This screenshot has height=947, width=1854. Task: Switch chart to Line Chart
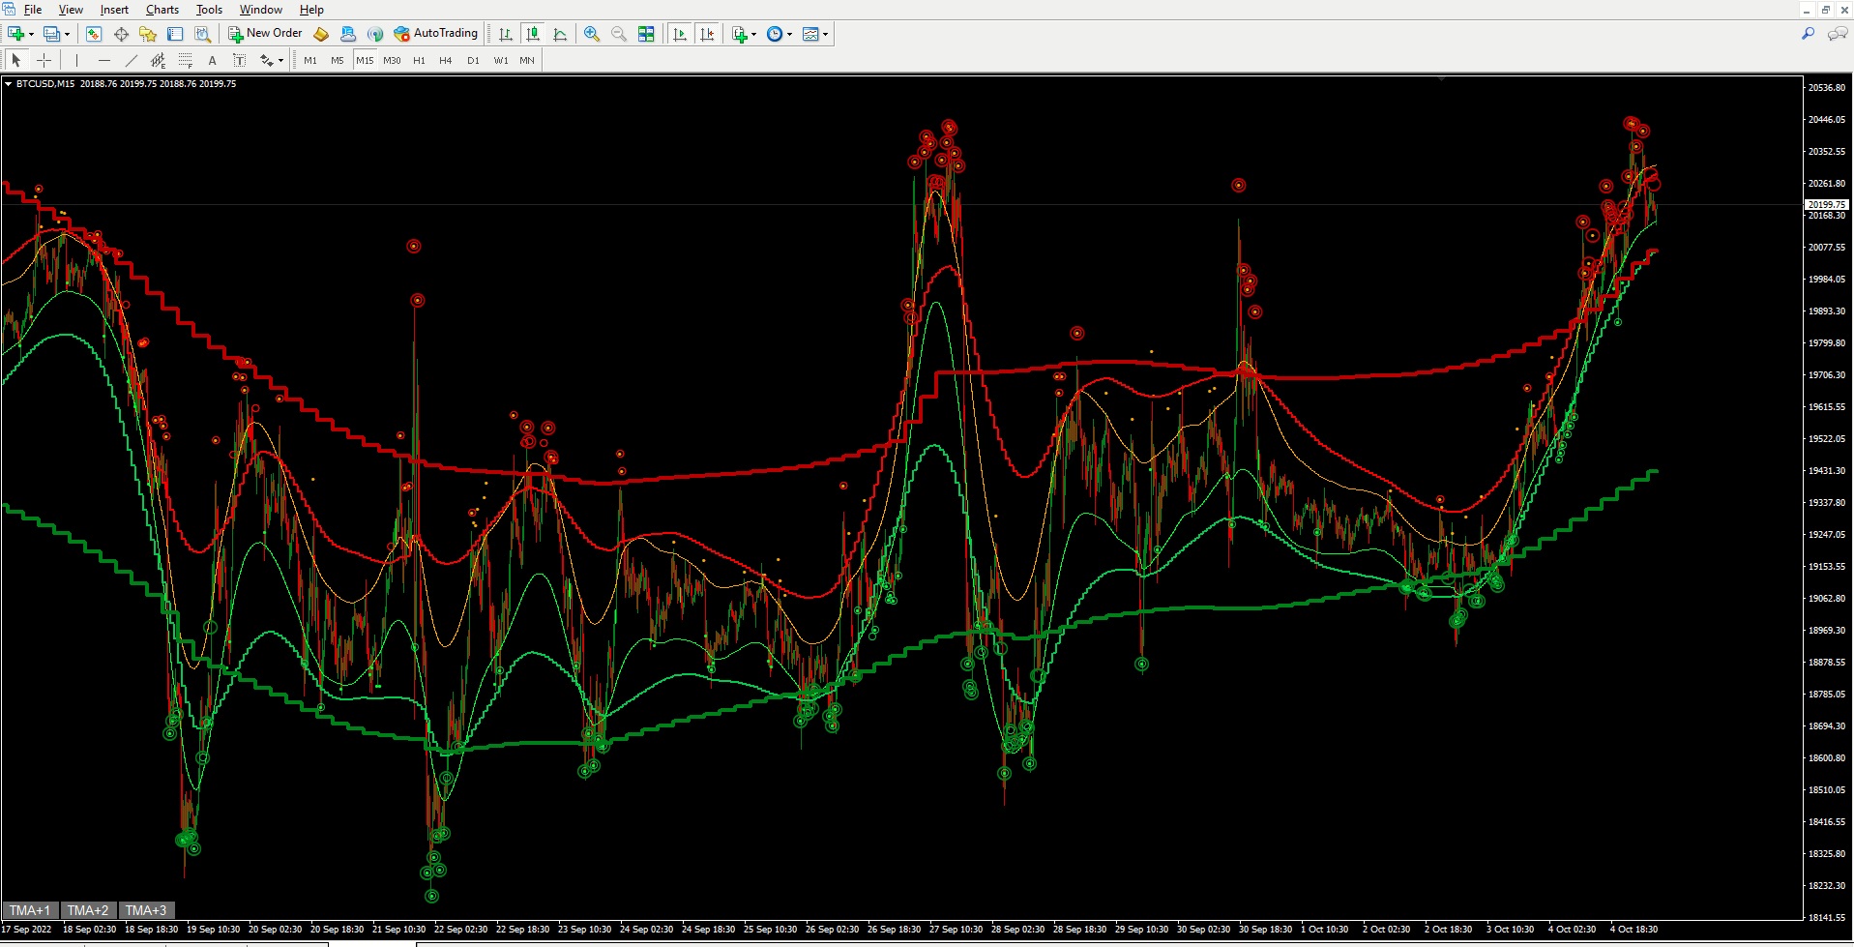[560, 34]
